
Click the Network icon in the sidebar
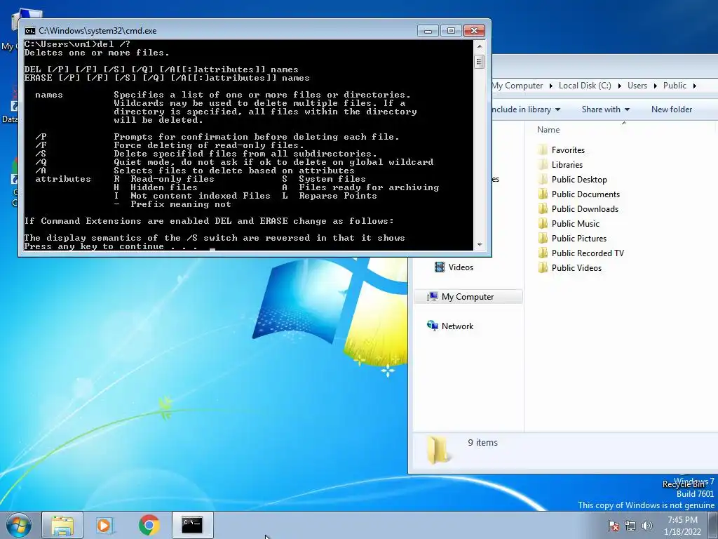[x=432, y=326]
